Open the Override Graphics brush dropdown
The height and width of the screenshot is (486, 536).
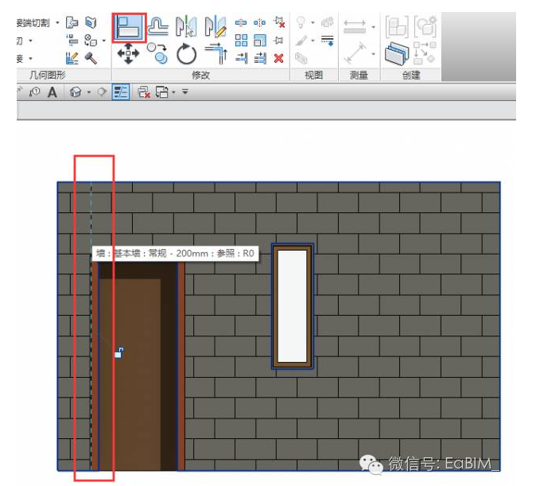tap(313, 41)
